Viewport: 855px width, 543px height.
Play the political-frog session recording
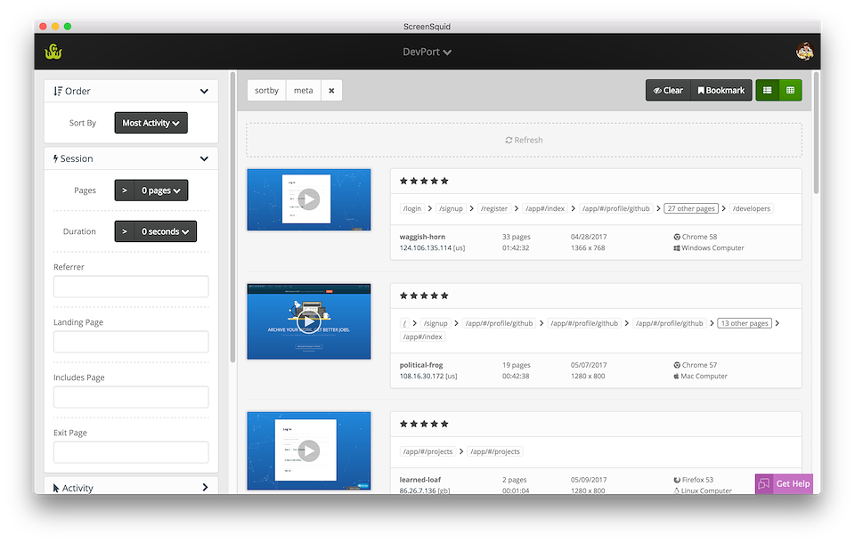[x=308, y=320]
